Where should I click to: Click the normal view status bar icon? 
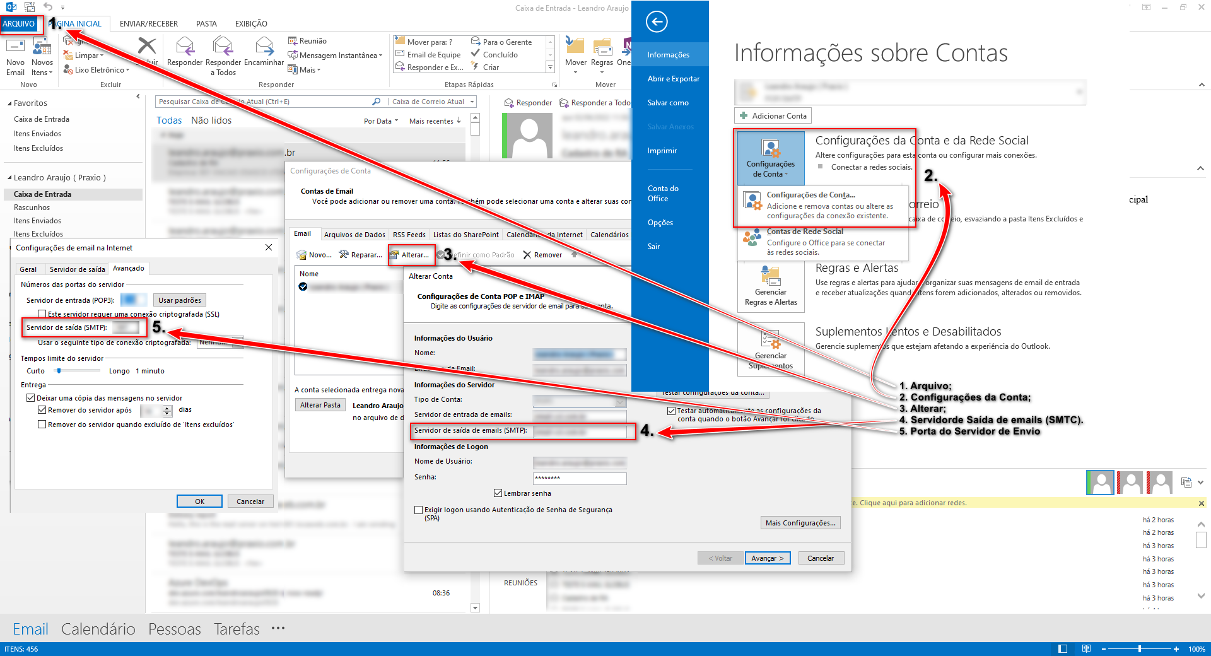tap(1063, 649)
